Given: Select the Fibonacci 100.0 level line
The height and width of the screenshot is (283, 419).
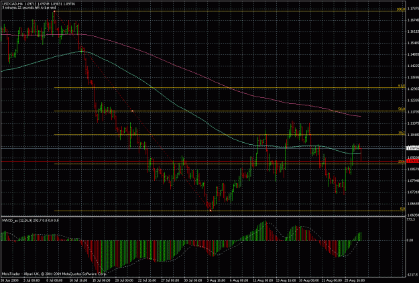Looking at the screenshot, I should (x=230, y=11).
